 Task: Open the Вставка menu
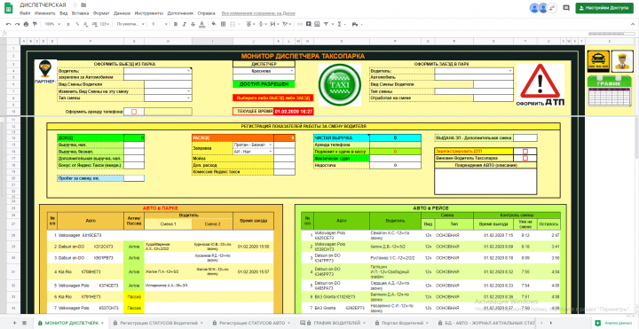(x=80, y=13)
